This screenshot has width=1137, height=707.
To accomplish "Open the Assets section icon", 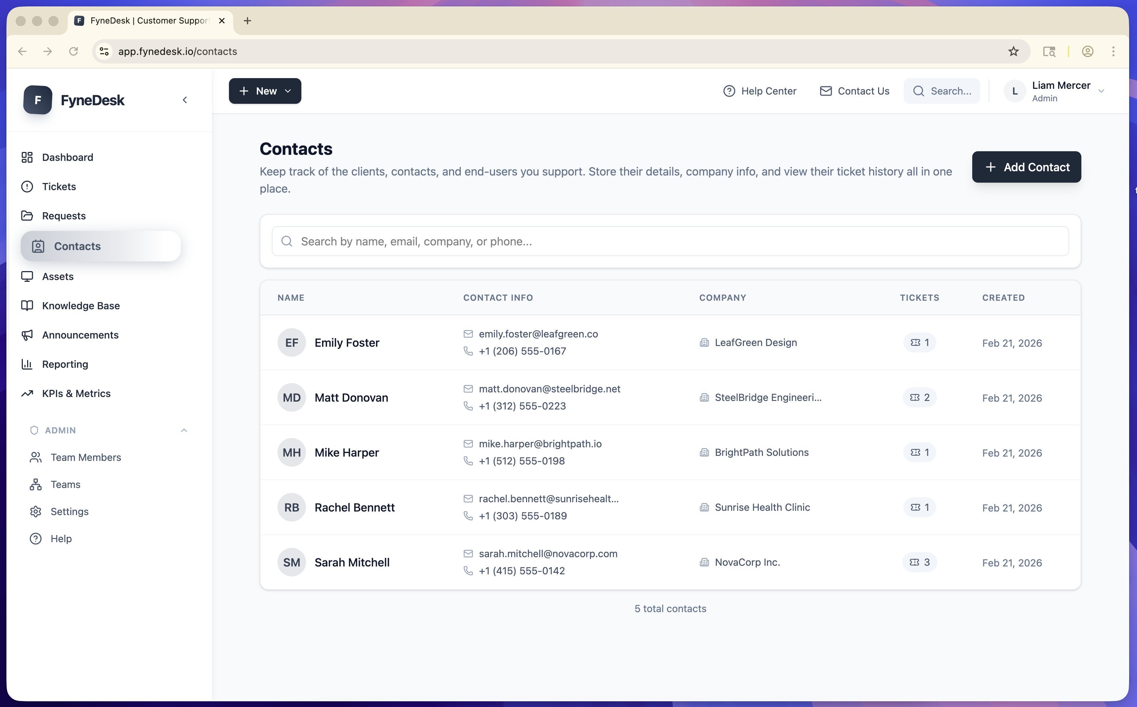I will pos(27,276).
